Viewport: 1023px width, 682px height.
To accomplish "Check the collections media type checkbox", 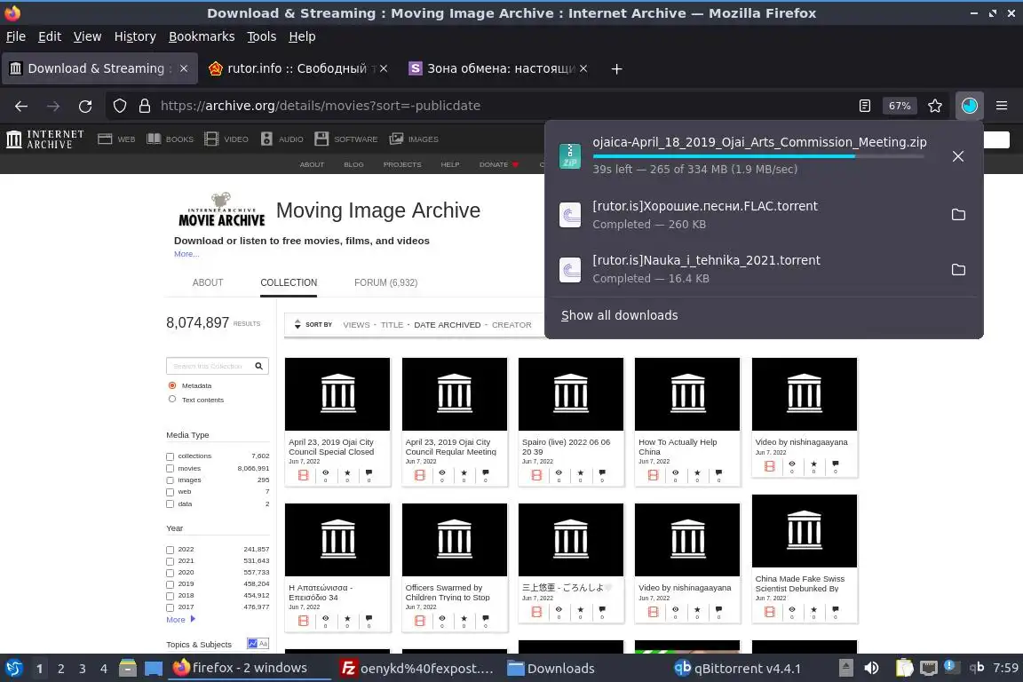I will (170, 456).
